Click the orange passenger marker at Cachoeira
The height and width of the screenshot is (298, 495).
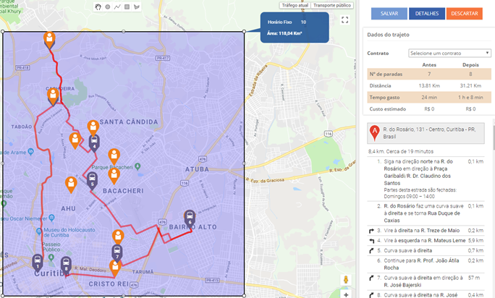[53, 97]
